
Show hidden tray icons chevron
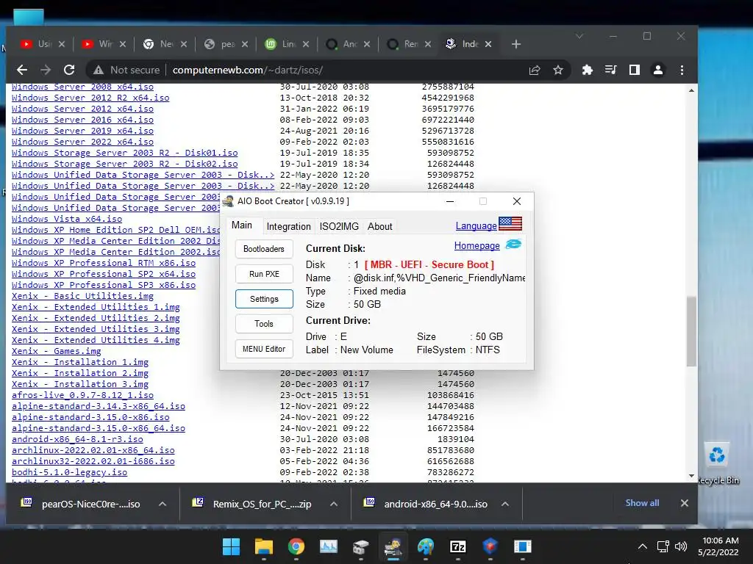tap(642, 546)
